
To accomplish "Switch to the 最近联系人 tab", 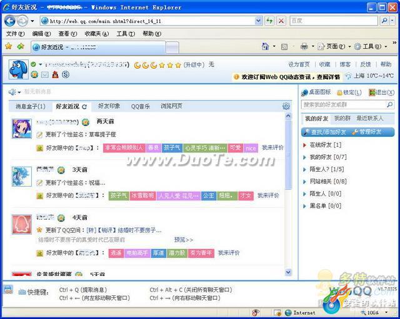I will point(369,118).
